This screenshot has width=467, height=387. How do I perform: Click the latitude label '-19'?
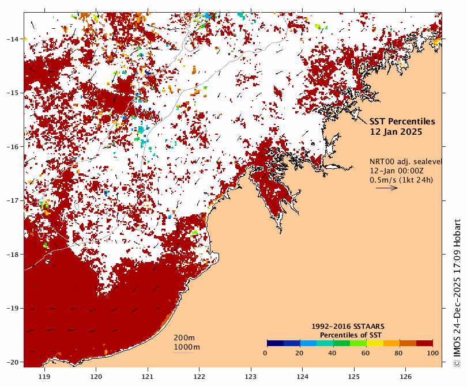point(13,308)
